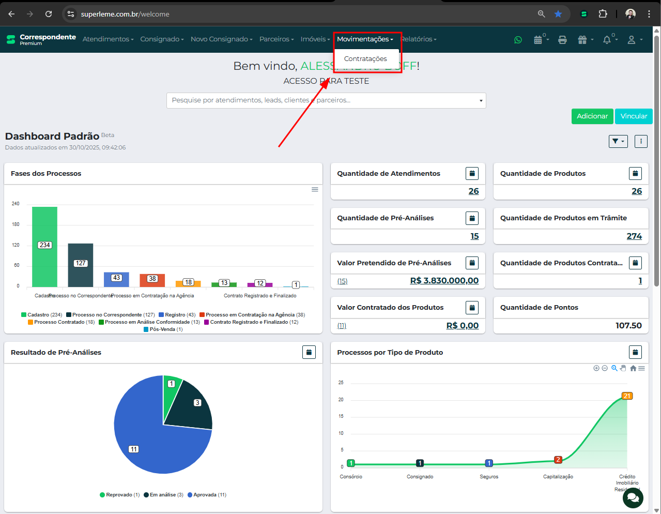
Task: Click the gift box icon in navbar
Action: pyautogui.click(x=582, y=40)
